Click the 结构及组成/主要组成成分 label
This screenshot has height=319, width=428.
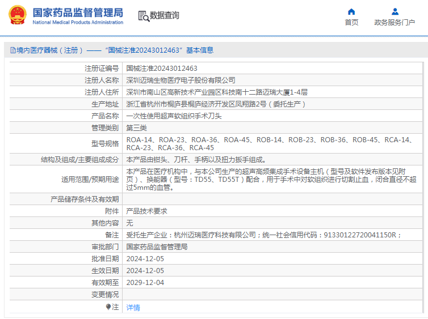point(79,160)
